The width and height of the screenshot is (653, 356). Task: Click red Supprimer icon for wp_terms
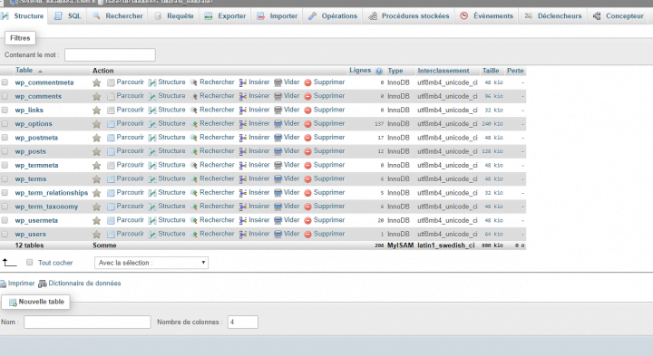(307, 179)
